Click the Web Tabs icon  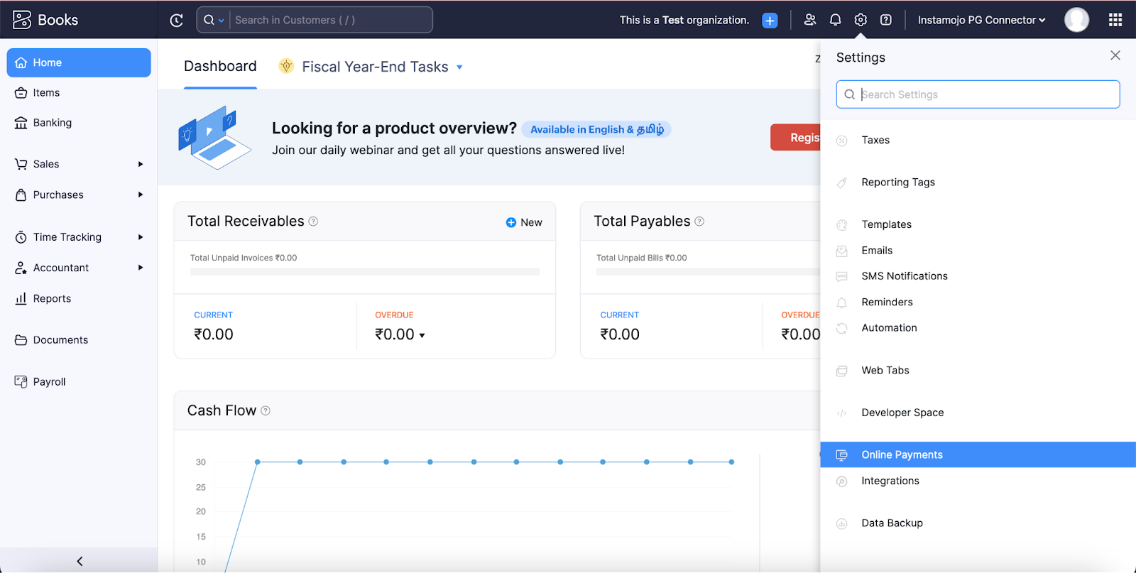(x=842, y=371)
